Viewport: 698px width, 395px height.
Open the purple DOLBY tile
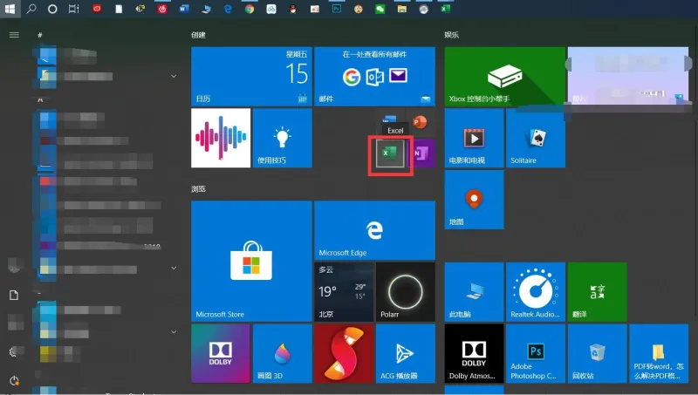tap(221, 353)
